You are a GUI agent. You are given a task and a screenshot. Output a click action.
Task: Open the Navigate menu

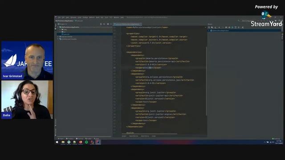[73, 17]
